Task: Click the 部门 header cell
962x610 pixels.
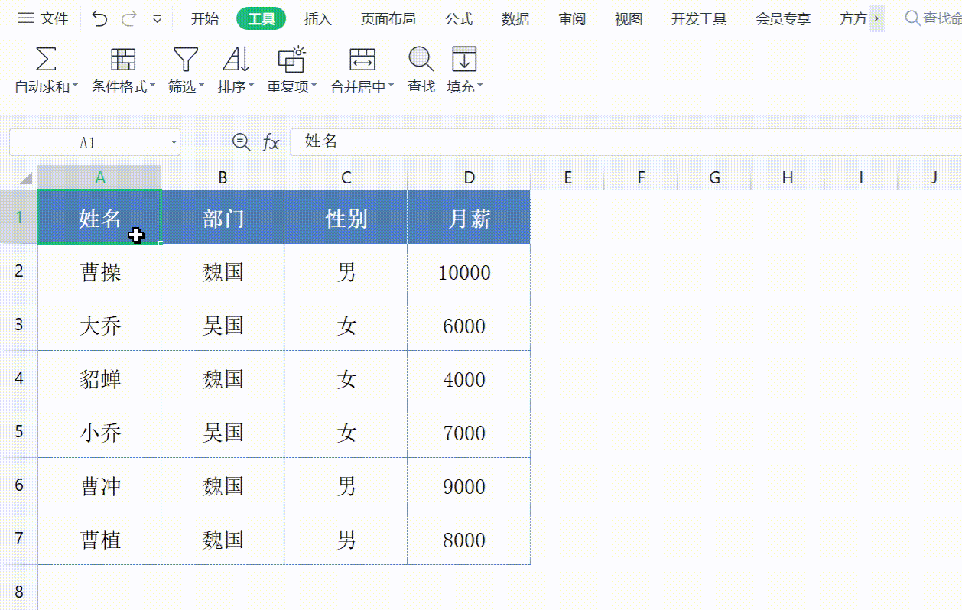Action: (223, 217)
